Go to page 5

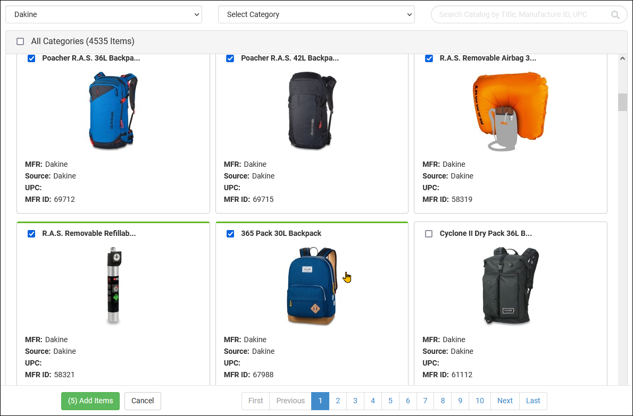(x=390, y=401)
